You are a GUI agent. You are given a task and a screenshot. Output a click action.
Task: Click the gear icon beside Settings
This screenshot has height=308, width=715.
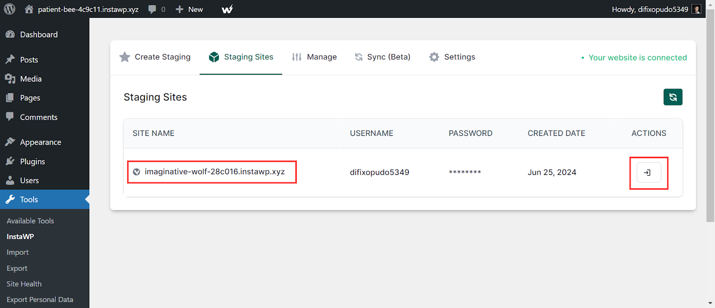(434, 57)
